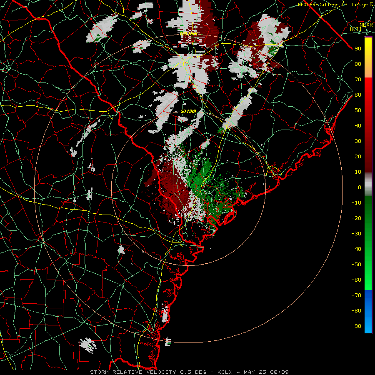This screenshot has width=375, height=375.
Task: Click the positive "10" scale value
Action: pyautogui.click(x=358, y=172)
